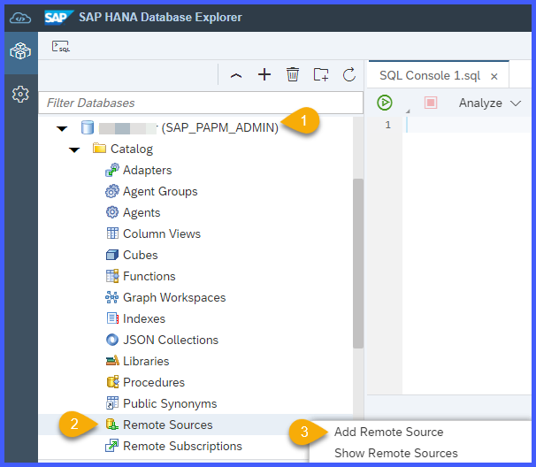Click the Agents gear icon
536x467 pixels.
coord(112,212)
